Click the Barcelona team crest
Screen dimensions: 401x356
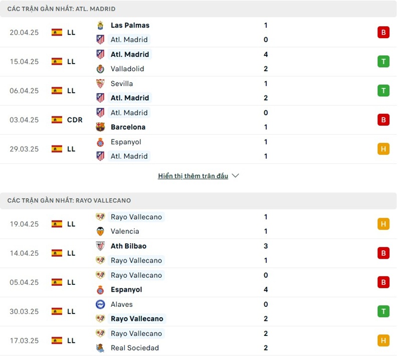click(100, 127)
